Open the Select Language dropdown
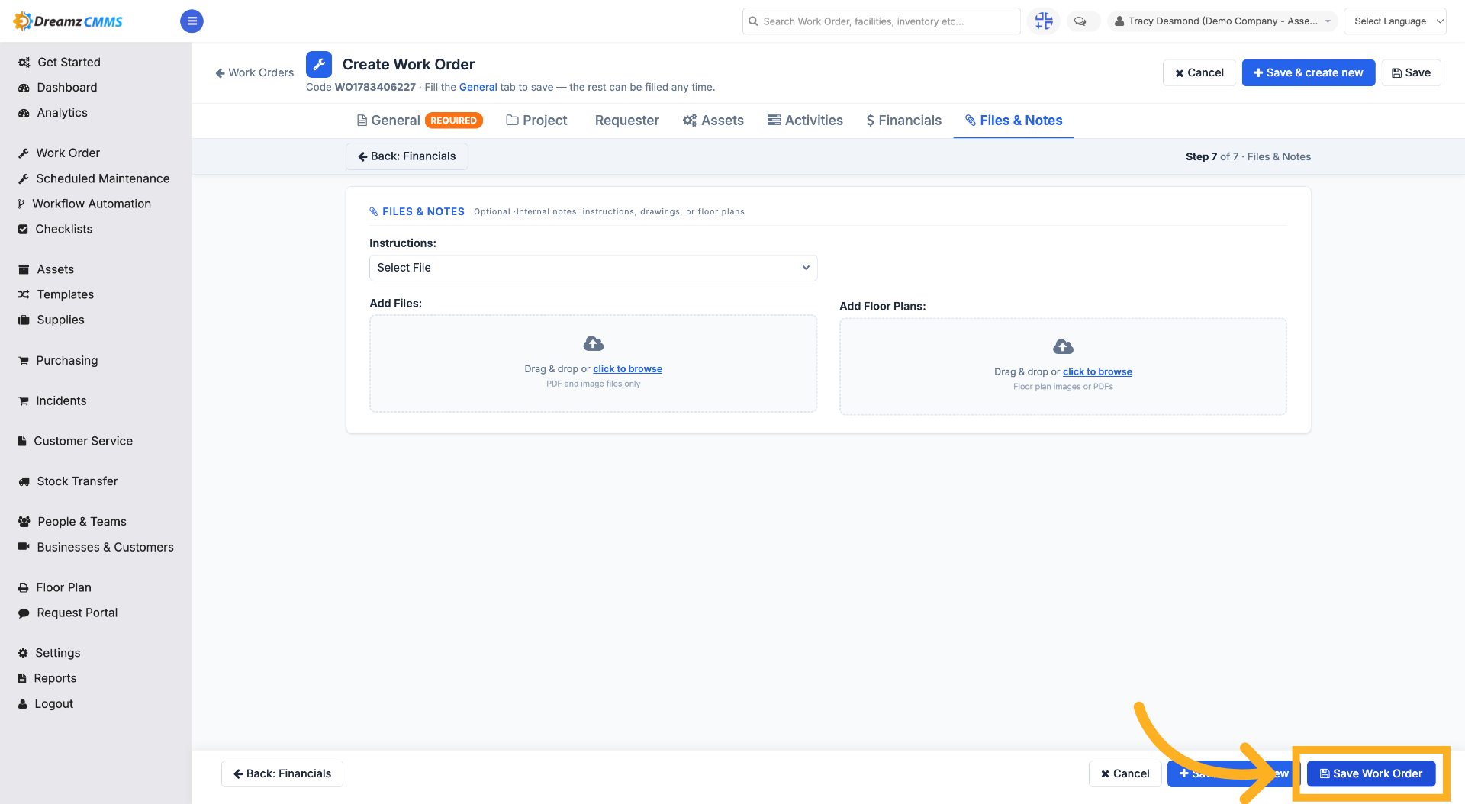Screen dimensions: 1465x804 point(1395,21)
